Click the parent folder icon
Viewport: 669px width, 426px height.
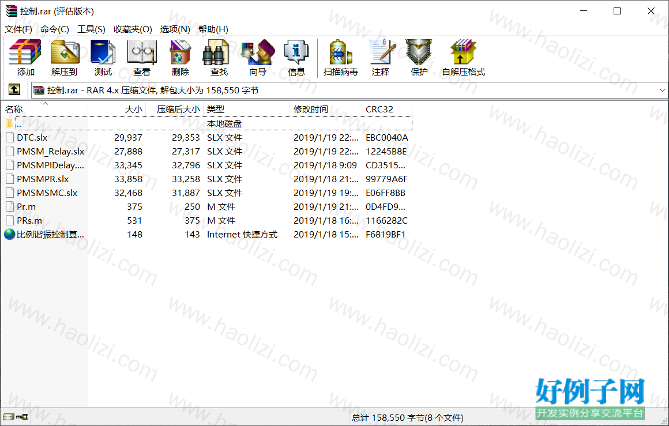[x=9, y=124]
